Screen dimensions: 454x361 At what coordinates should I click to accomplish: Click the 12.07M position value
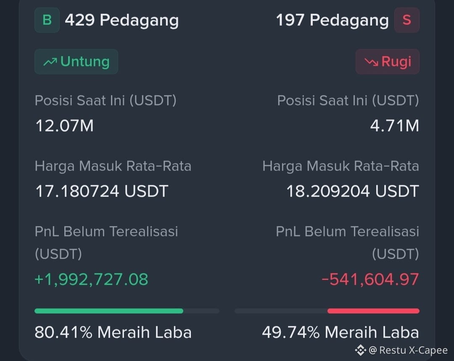(64, 126)
